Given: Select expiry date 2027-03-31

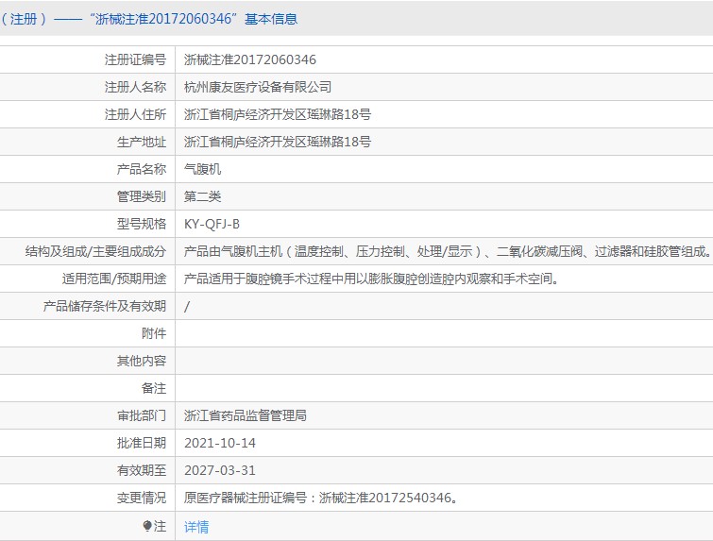Looking at the screenshot, I should [220, 470].
